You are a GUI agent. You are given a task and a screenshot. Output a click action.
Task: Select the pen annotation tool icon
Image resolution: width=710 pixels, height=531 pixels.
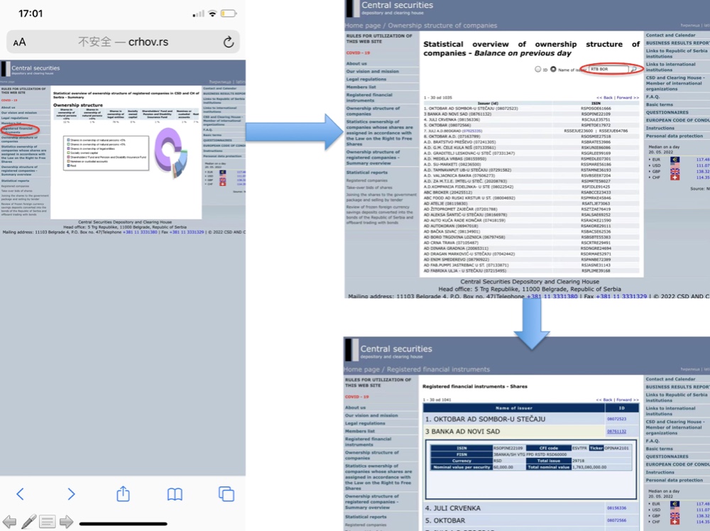(28, 522)
